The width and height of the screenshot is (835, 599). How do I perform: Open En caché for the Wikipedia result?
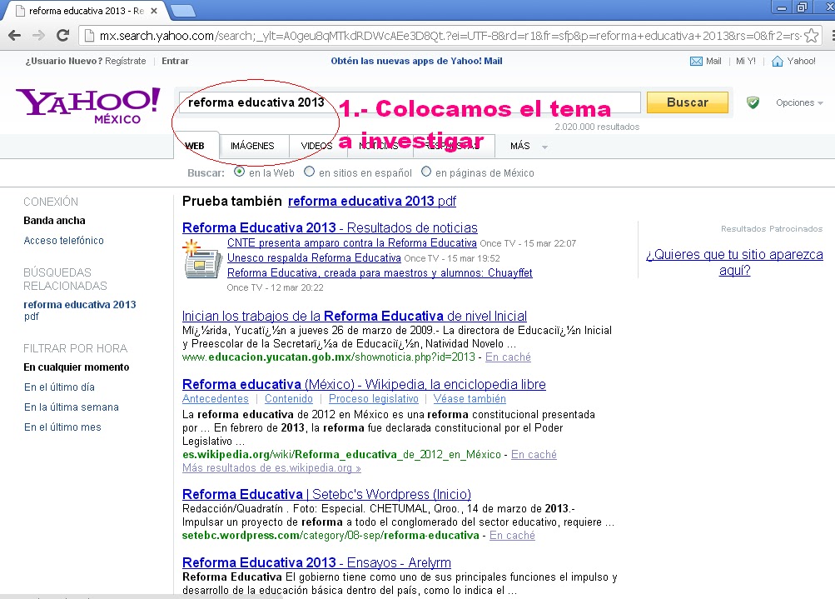click(x=534, y=455)
